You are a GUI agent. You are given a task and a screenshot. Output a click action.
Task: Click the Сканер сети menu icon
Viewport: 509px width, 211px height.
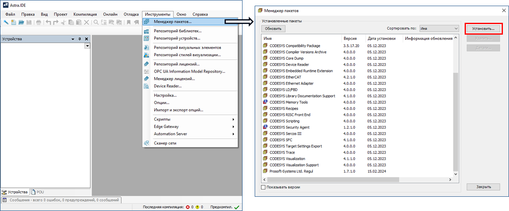(146, 143)
